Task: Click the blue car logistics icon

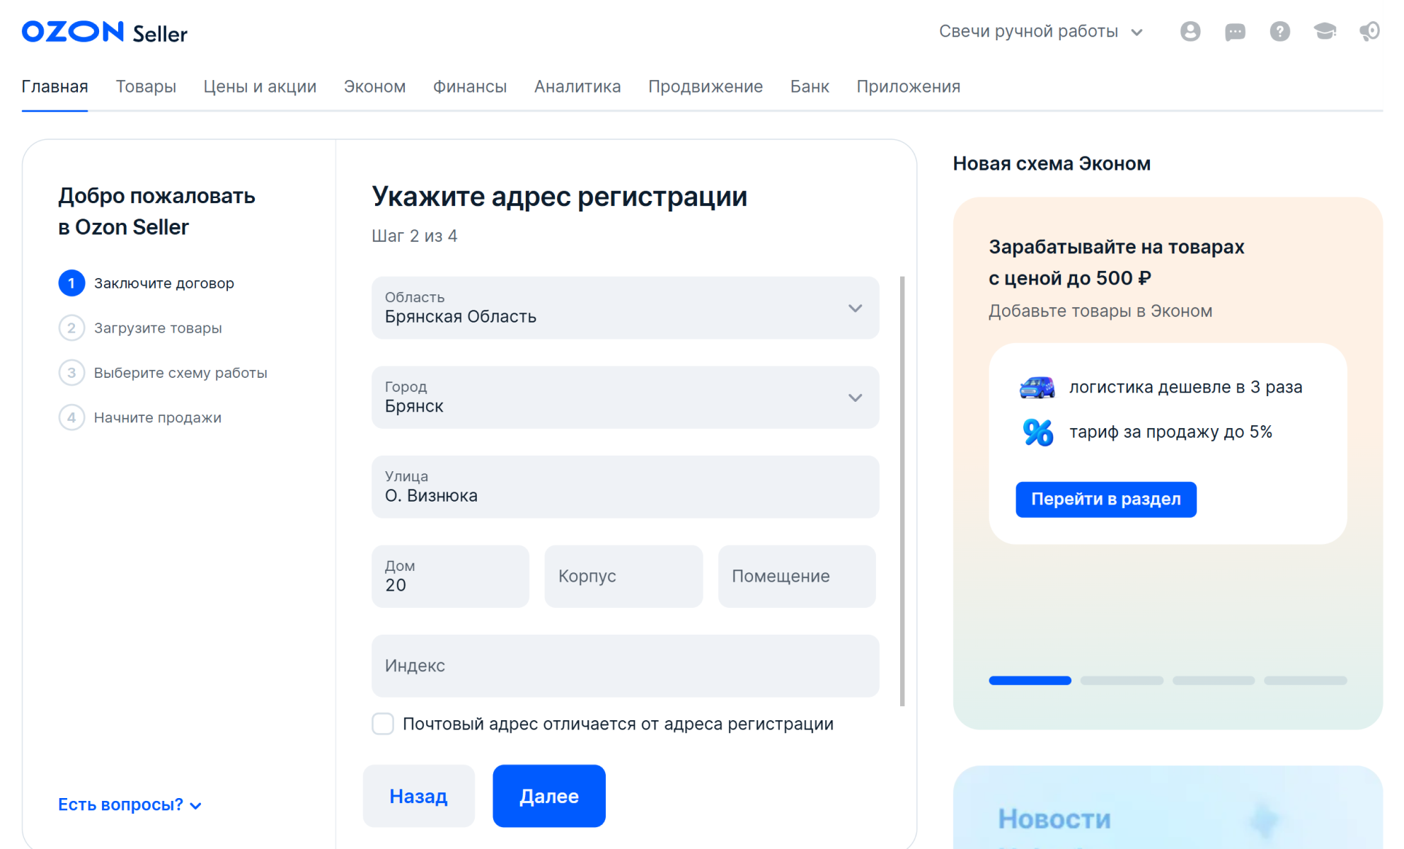Action: click(x=1037, y=387)
